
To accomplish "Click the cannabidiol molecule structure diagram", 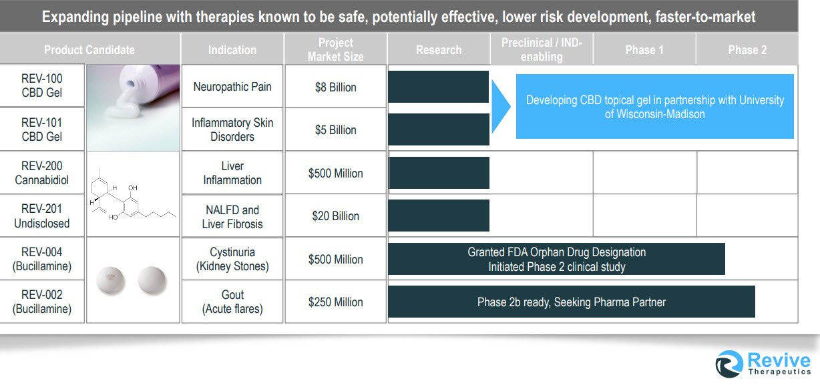I will 133,194.
